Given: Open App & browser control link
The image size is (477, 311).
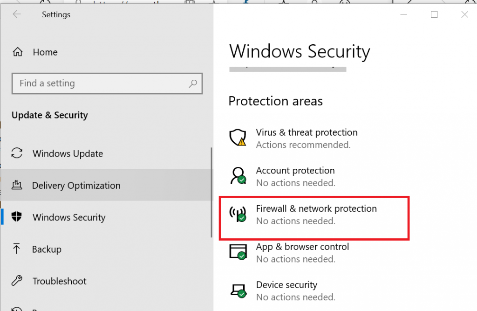Looking at the screenshot, I should coord(302,247).
